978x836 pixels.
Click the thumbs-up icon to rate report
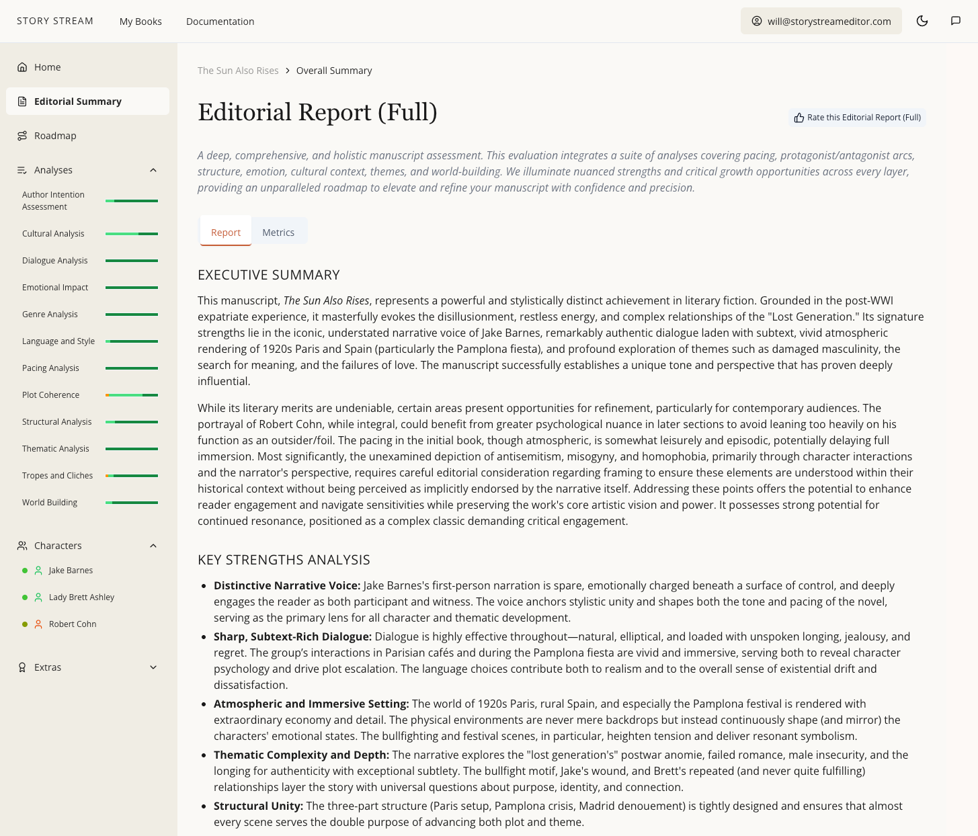(799, 118)
